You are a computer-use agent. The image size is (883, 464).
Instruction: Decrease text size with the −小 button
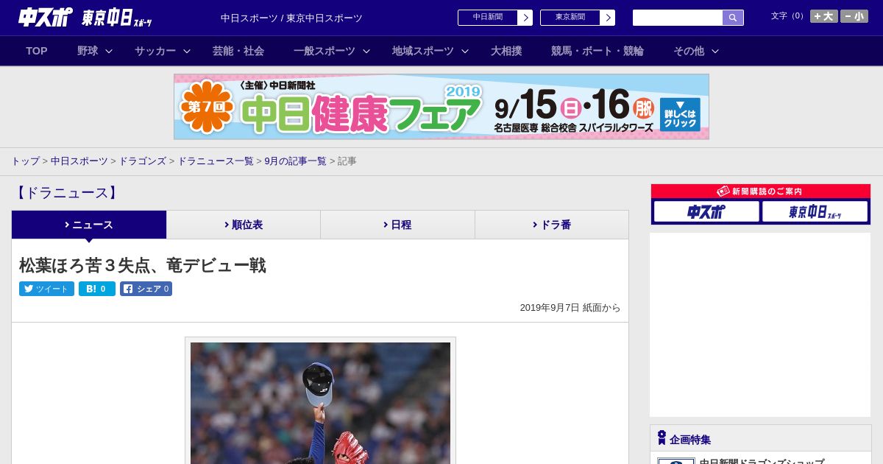tap(854, 16)
